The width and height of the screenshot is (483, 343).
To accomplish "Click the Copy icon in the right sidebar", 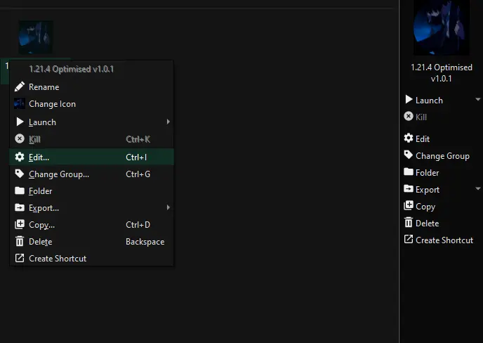I will tap(409, 206).
